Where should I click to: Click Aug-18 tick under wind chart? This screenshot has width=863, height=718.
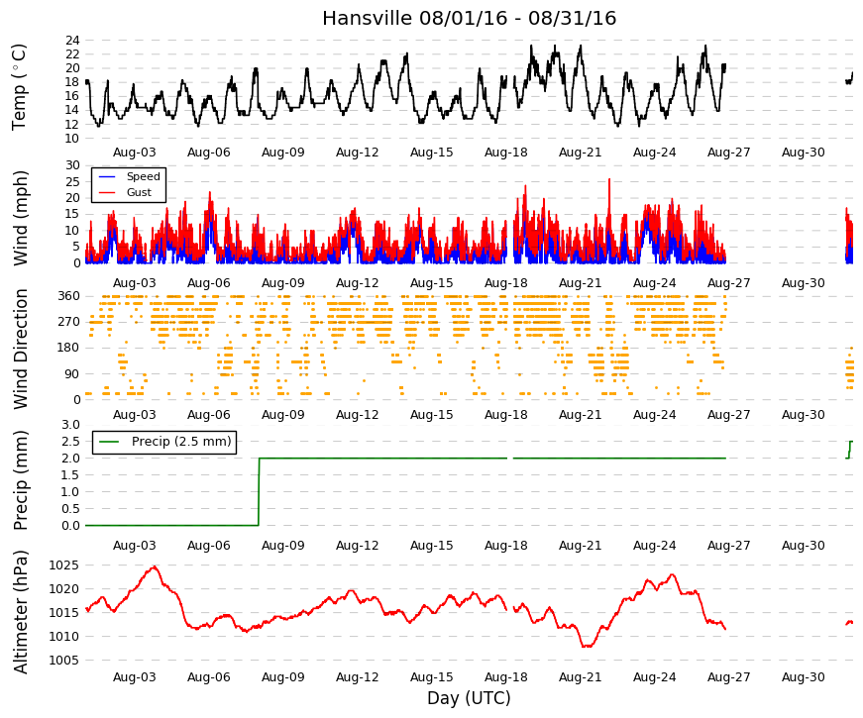coord(505,283)
